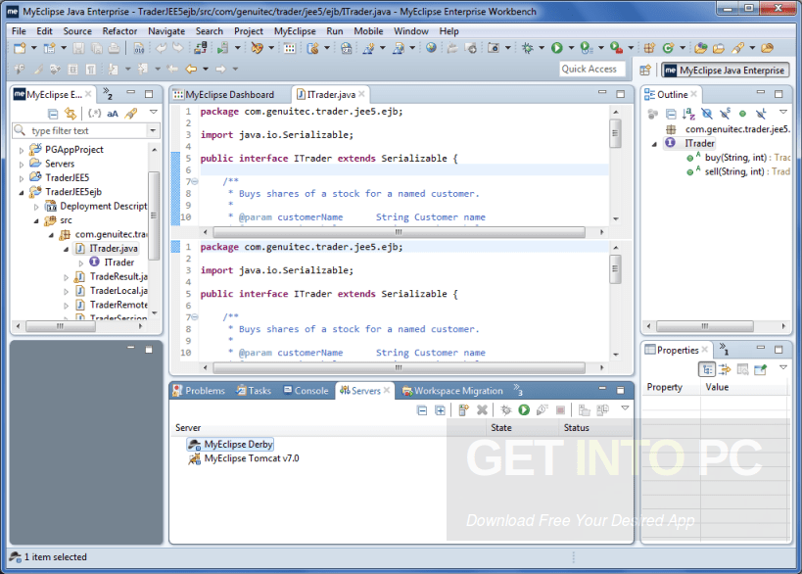Click the Deploy to server toolbar icon
The width and height of the screenshot is (802, 574).
tap(200, 48)
